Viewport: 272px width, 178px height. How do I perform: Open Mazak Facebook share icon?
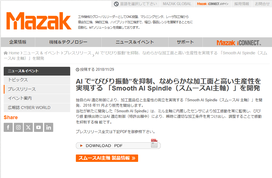[8, 127]
